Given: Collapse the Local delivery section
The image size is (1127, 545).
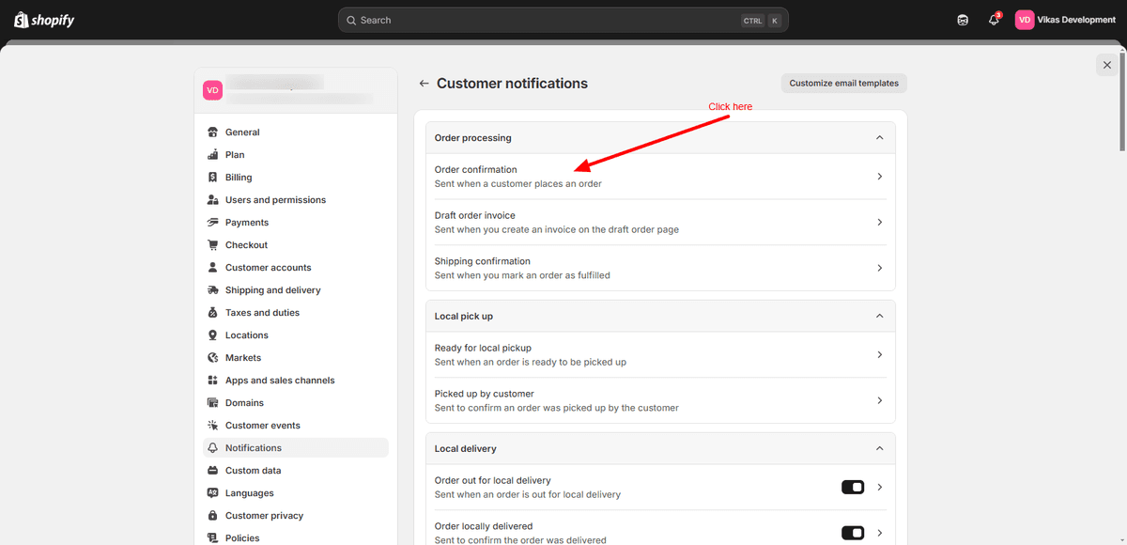Looking at the screenshot, I should tap(879, 449).
